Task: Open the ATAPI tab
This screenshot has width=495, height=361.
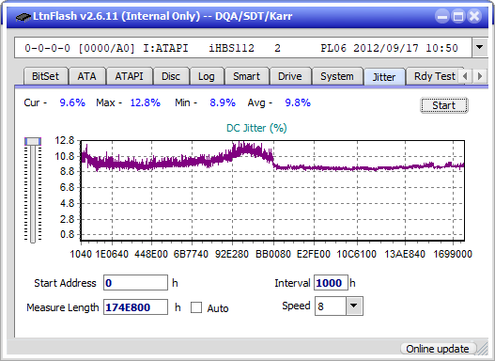Action: 129,76
